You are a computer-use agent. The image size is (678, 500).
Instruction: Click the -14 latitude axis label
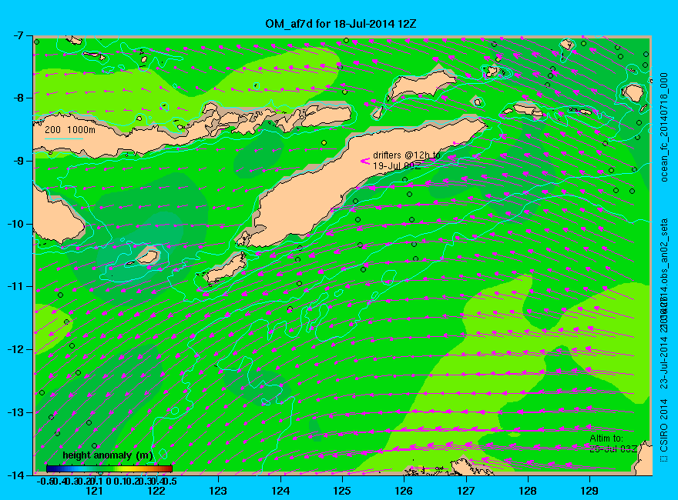[x=15, y=475]
